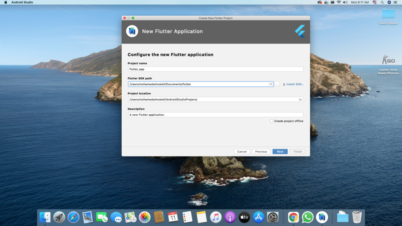Open Photos from the dock

pos(144,217)
